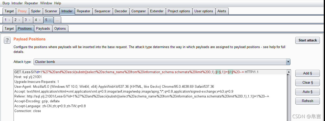Click the Payload Positions heading

pyautogui.click(x=29, y=39)
